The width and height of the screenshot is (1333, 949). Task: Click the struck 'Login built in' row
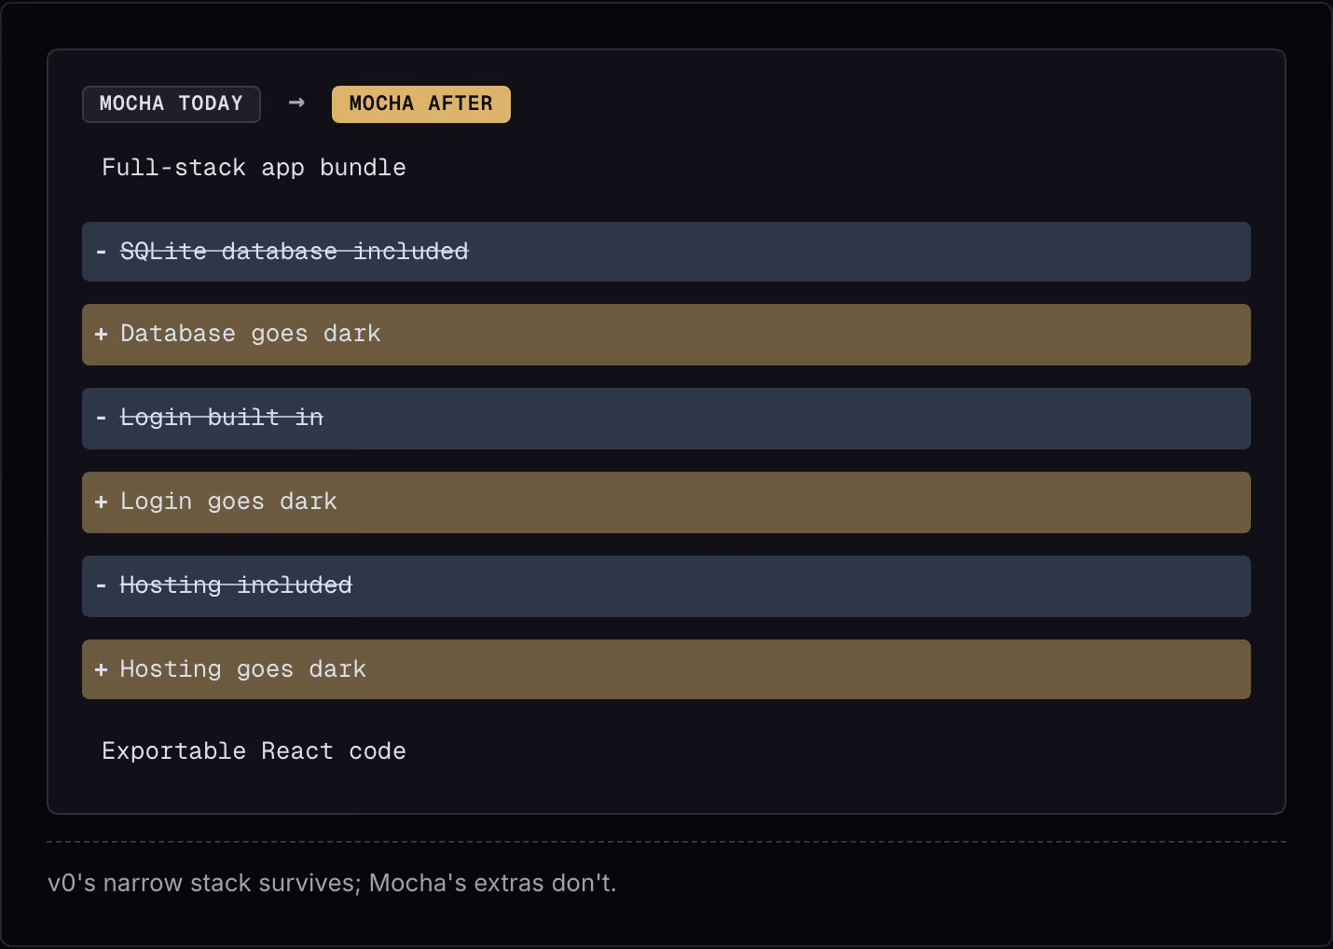(666, 419)
